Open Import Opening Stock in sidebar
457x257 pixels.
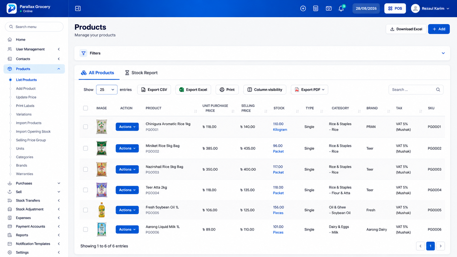point(33,132)
